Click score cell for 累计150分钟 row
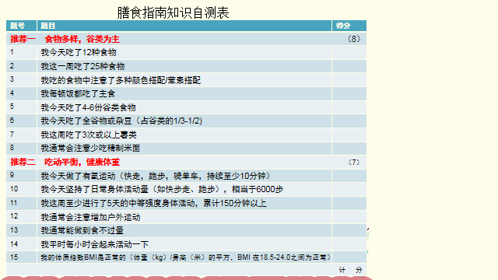 (x=349, y=203)
